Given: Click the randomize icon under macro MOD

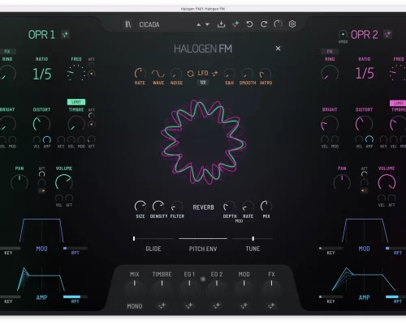Looking at the screenshot, I should (x=244, y=305).
